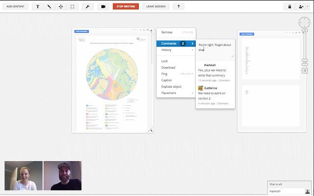Click first magnifier in right document header
The image size is (314, 196).
(x=296, y=33)
